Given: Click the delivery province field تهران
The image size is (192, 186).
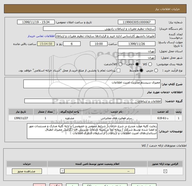Looking at the screenshot, I should (137, 51).
